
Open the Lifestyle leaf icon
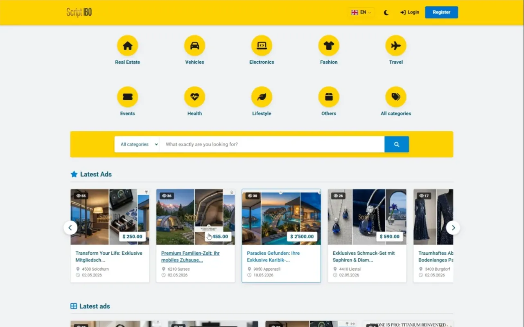pyautogui.click(x=262, y=97)
